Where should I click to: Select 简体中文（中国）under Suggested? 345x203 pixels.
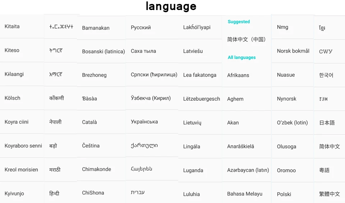coord(247,39)
